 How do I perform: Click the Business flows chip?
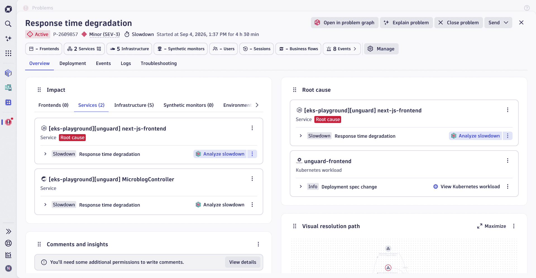click(298, 49)
